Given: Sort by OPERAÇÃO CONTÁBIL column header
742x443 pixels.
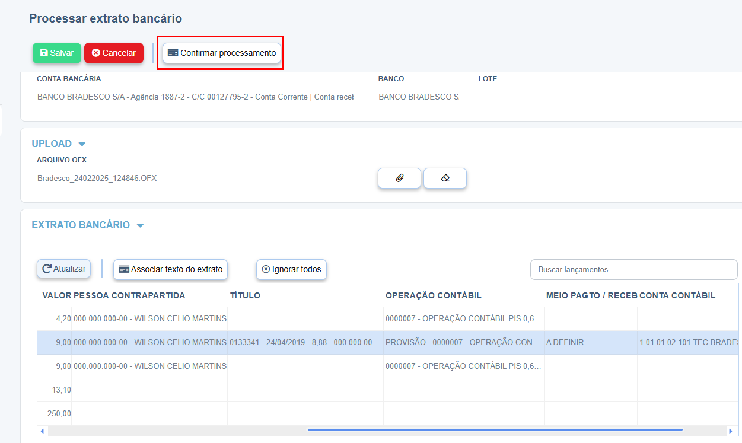Looking at the screenshot, I should click(x=433, y=295).
